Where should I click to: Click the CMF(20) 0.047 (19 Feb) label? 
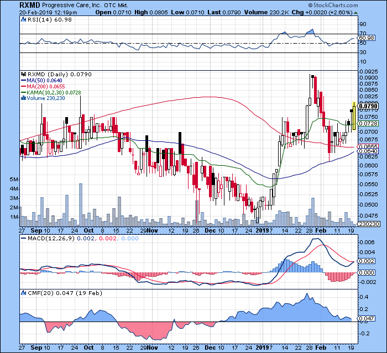coord(65,293)
